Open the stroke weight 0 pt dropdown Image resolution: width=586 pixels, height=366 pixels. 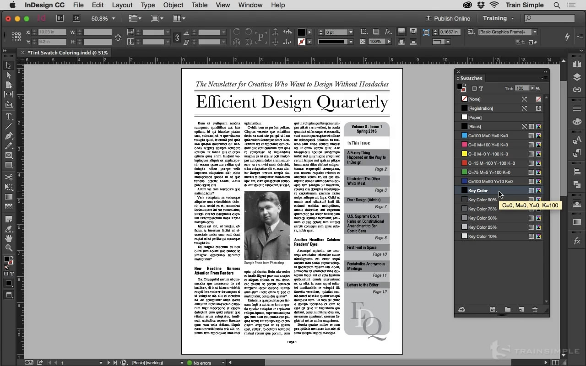click(x=351, y=32)
